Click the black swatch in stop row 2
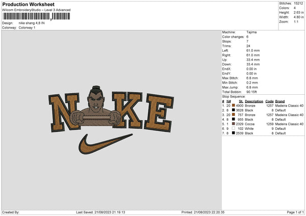Image resolution: width=306 pixels, height=216 pixels. click(x=233, y=110)
